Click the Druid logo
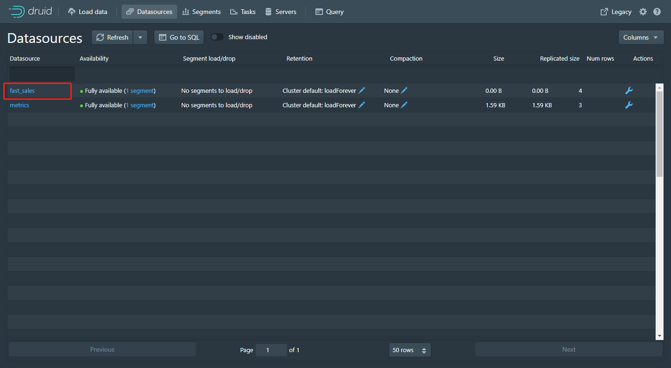This screenshot has height=368, width=671. coord(30,12)
